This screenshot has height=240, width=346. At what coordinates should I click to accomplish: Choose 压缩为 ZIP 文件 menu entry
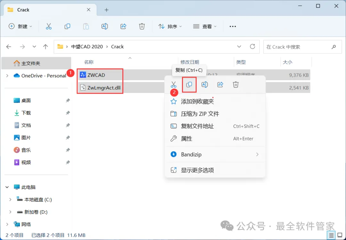tap(215, 114)
